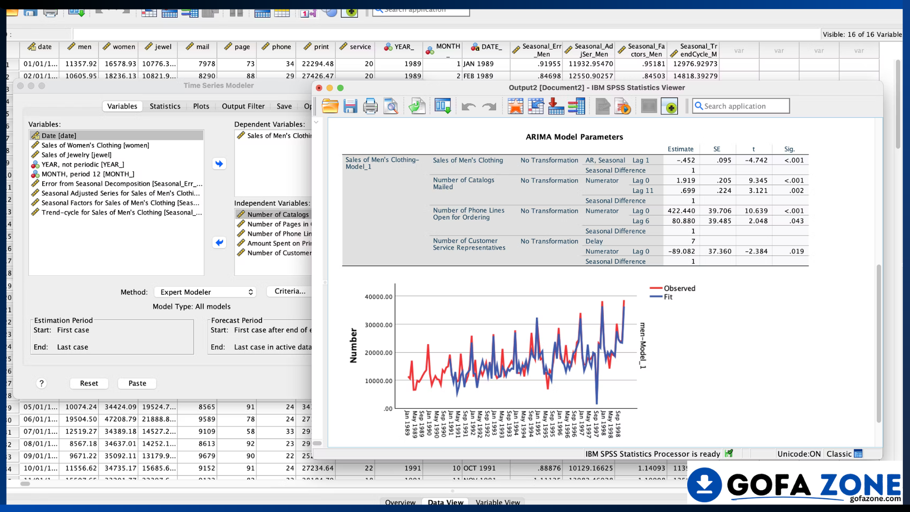Open the Plots tab
The image size is (910, 512).
[x=201, y=106]
